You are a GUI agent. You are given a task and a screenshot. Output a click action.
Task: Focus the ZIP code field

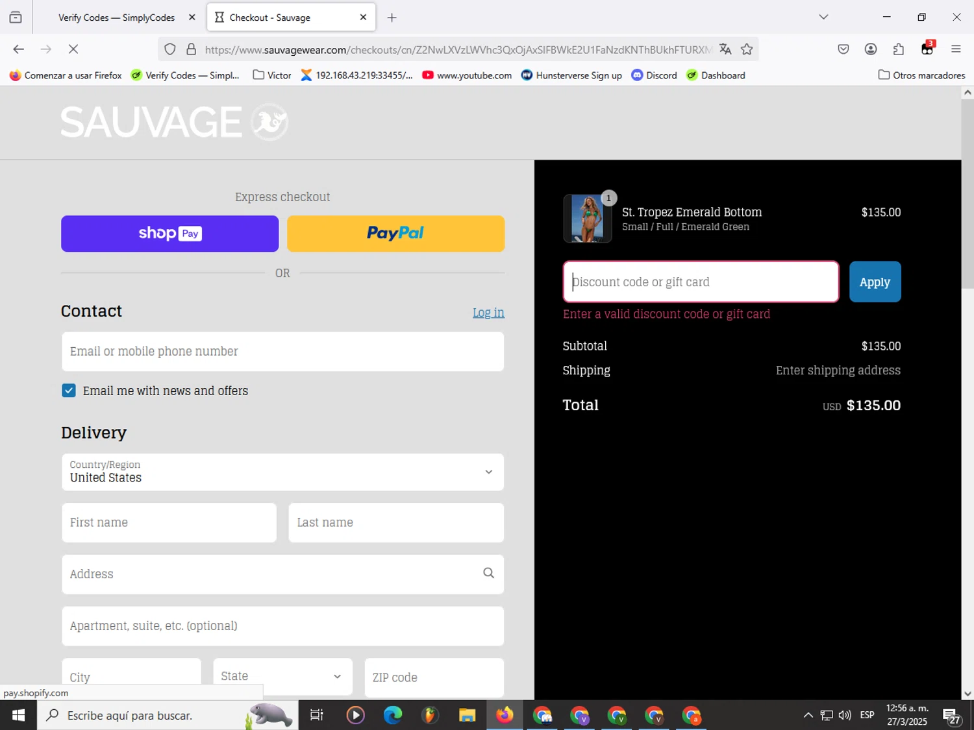click(x=434, y=677)
